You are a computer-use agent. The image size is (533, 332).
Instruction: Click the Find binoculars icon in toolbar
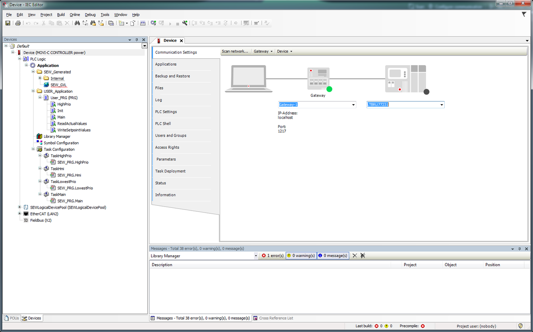pos(77,23)
